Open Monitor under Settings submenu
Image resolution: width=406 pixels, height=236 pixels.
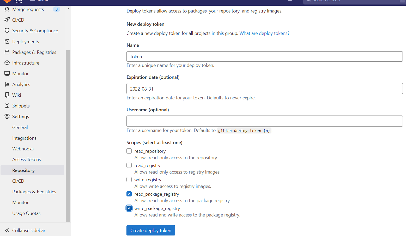32,202
